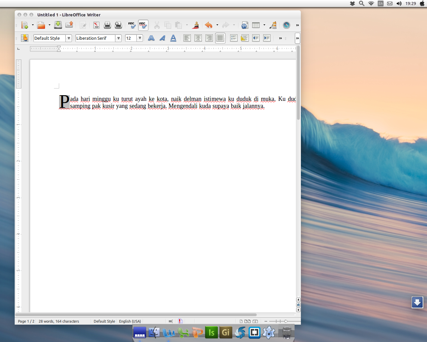Expand the paragraph style dropdown

(x=69, y=38)
